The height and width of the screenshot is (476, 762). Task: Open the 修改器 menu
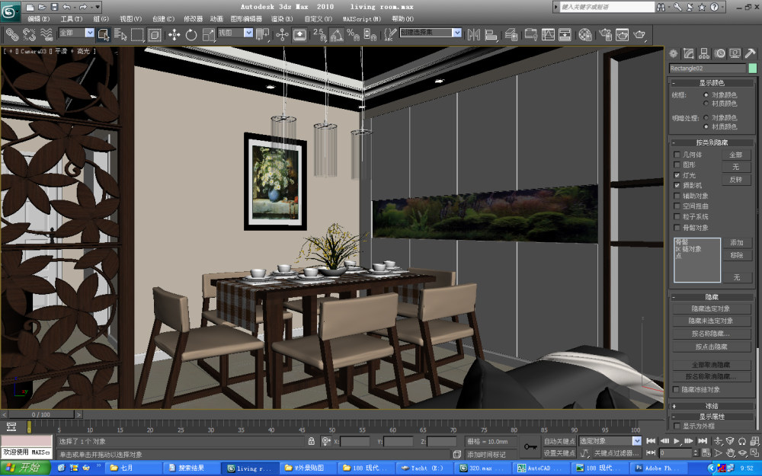[193, 19]
